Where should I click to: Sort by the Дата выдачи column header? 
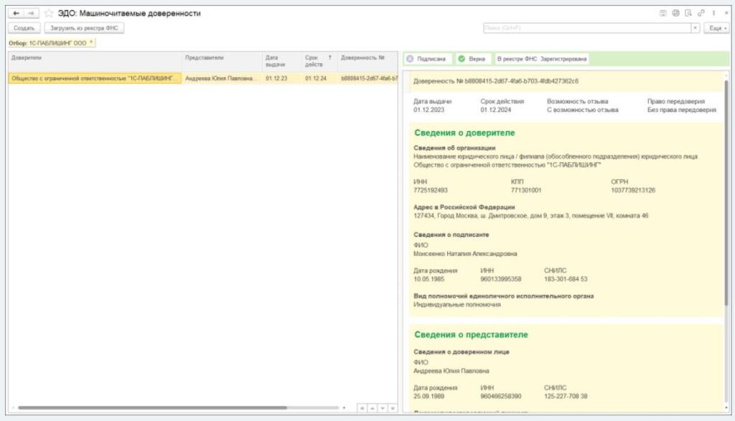pos(282,61)
